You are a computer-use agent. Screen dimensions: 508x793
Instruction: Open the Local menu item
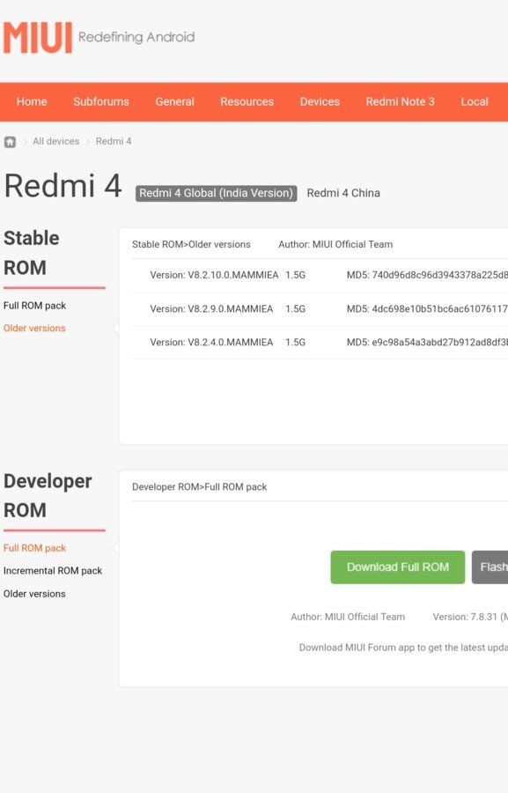click(475, 101)
